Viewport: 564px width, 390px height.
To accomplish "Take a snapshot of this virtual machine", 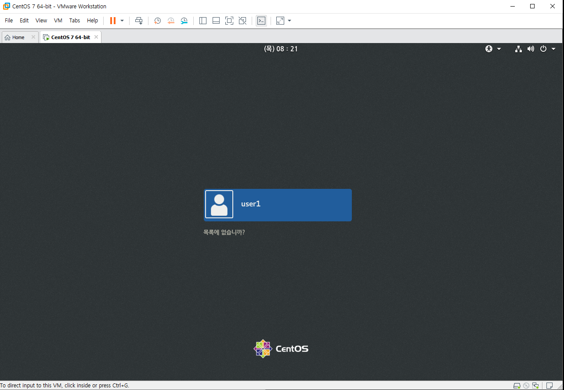I will [x=157, y=21].
